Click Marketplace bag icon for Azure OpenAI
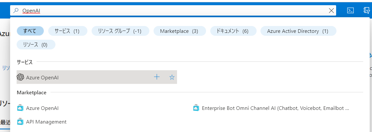Screen dimensions: 372x132 click(x=21, y=108)
